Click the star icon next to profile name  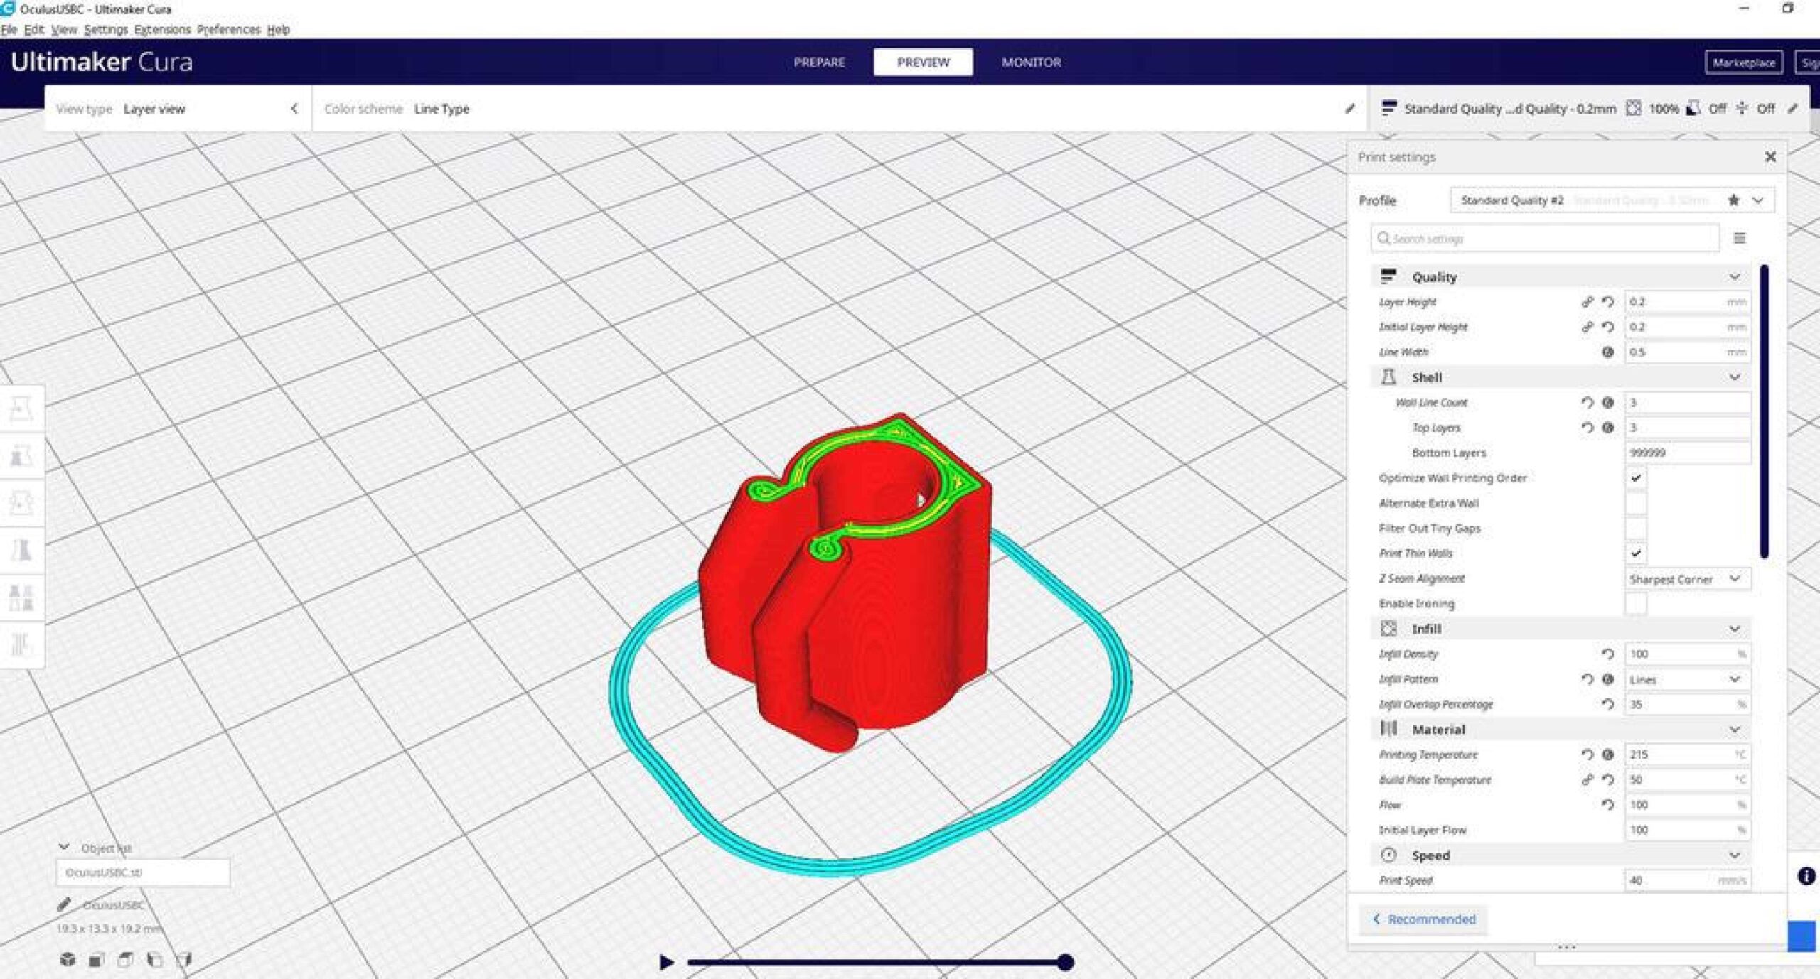click(x=1733, y=200)
